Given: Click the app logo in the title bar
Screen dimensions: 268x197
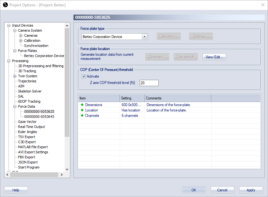Looking at the screenshot, I should (5, 5).
